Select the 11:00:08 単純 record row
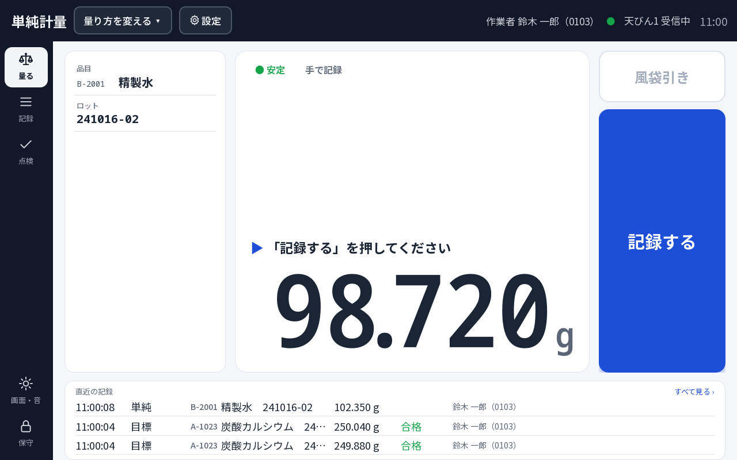Viewport: 737px width, 460px height. pyautogui.click(x=395, y=407)
